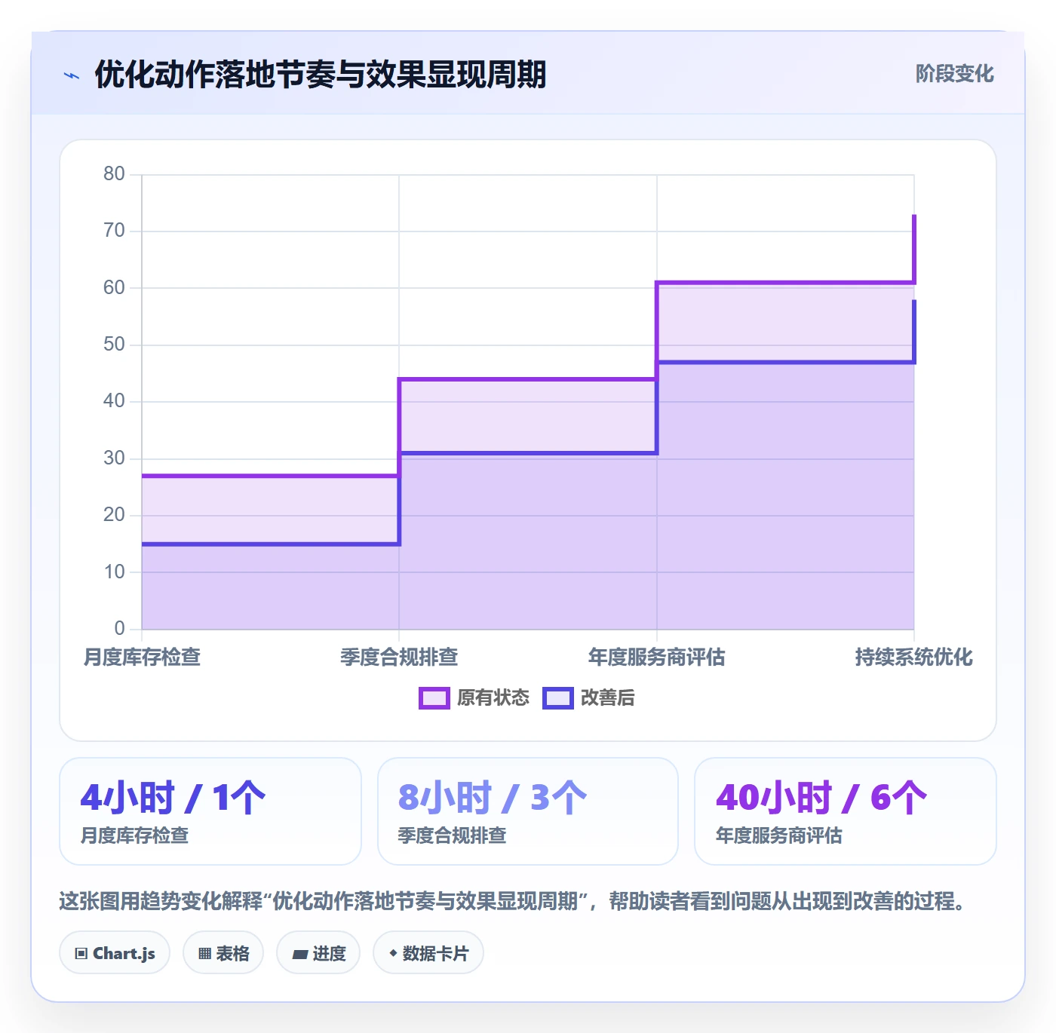Click the description sentence starting 这张图用趋势变化
The image size is (1056, 1033).
tap(514, 901)
